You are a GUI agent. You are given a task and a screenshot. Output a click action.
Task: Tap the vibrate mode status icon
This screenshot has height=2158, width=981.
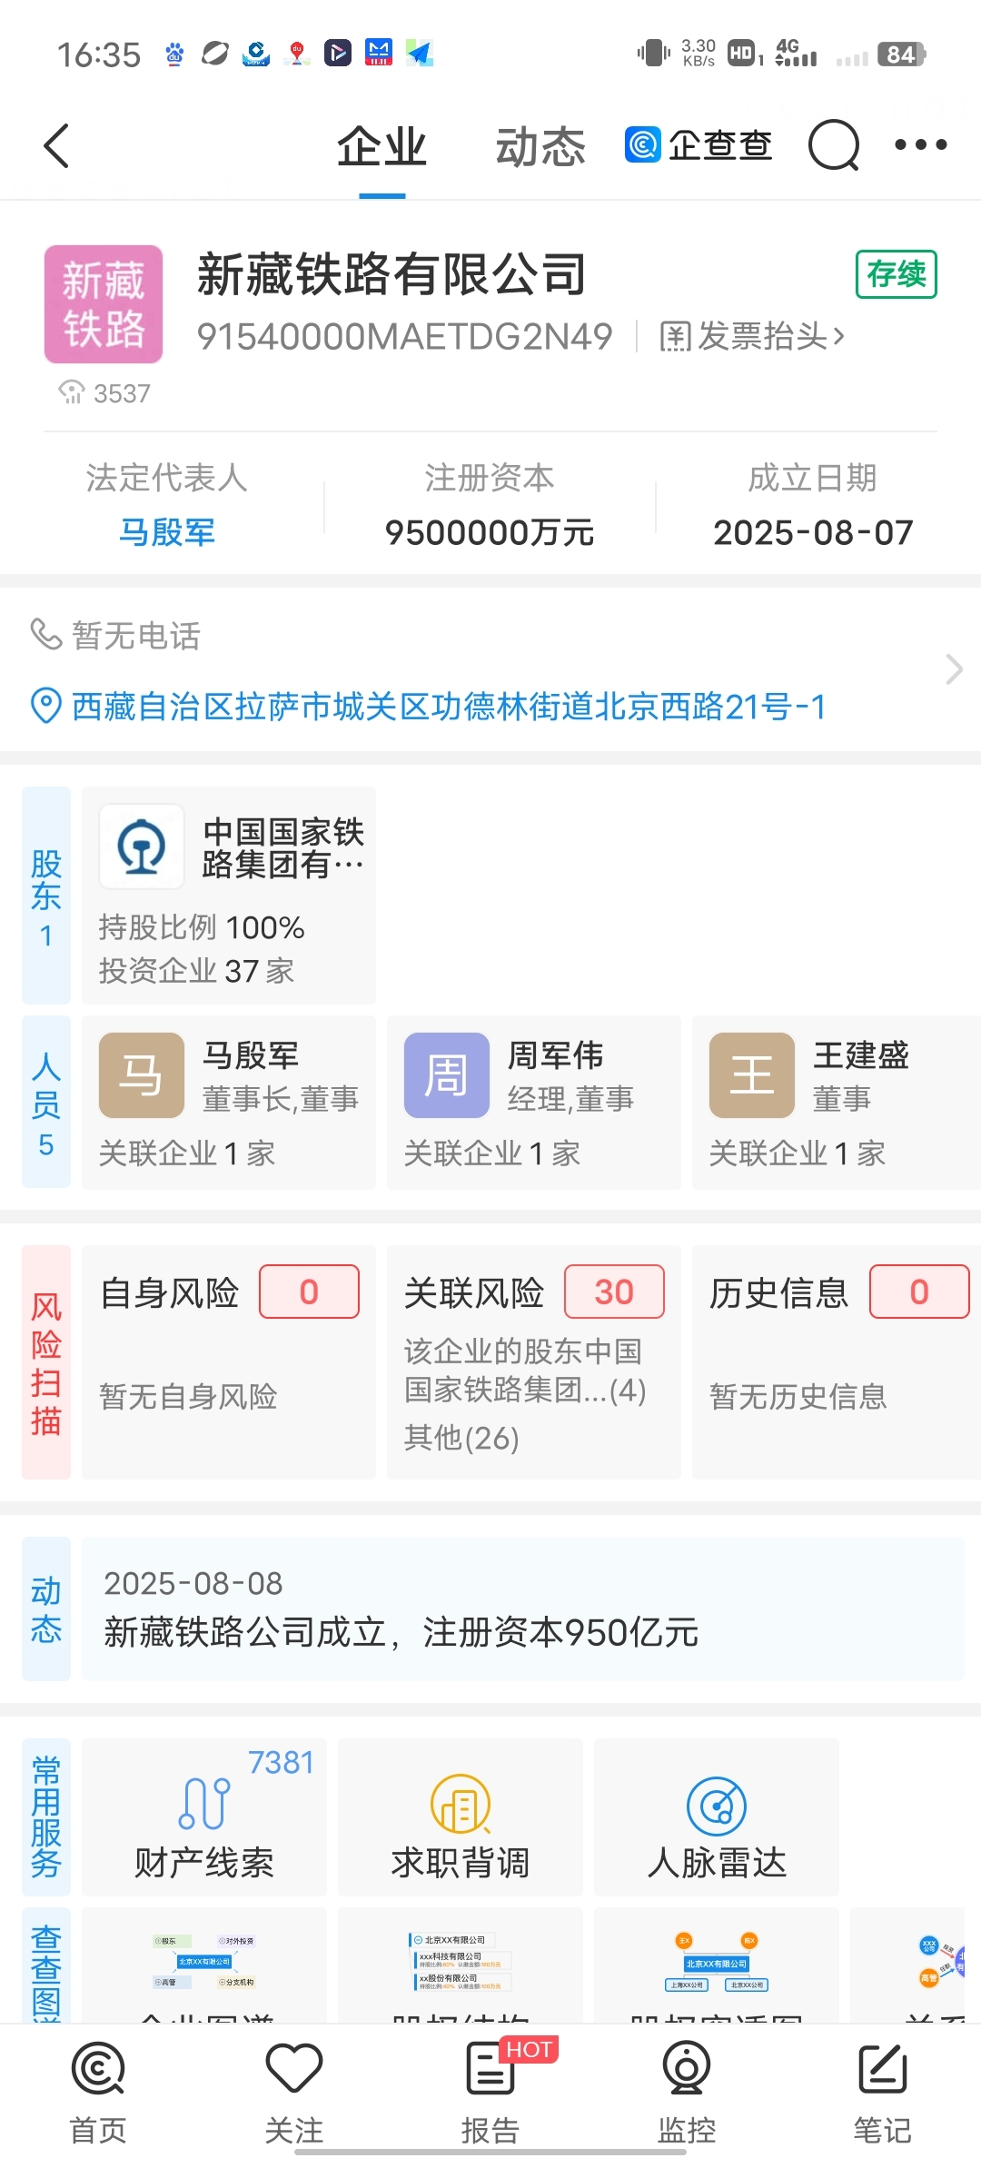pyautogui.click(x=653, y=54)
